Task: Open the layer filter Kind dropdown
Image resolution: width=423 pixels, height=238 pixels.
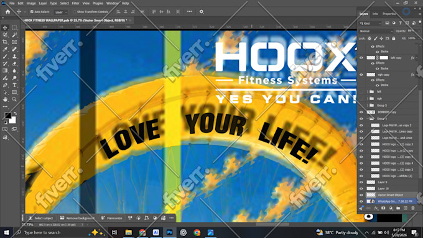Action: click(370, 24)
